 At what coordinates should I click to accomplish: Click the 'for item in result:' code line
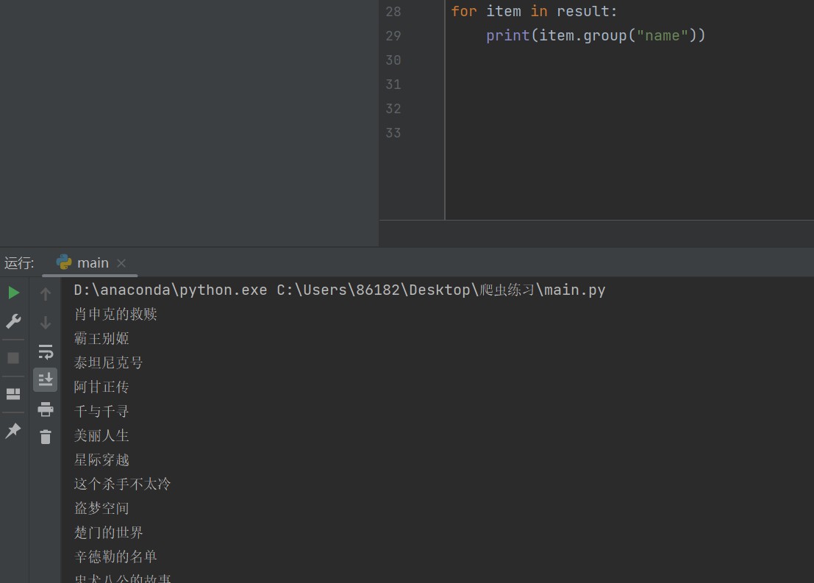[x=534, y=12]
